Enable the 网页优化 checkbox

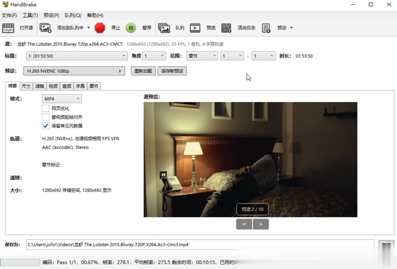click(x=45, y=108)
